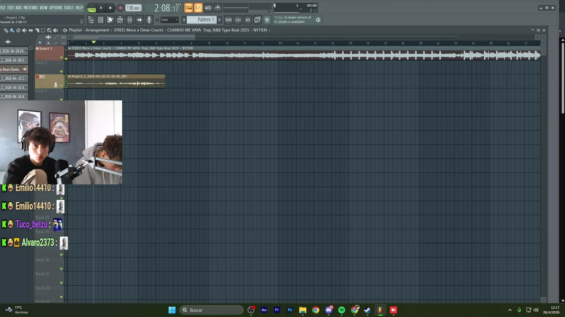Open the REC audio clip menu arrow
The width and height of the screenshot is (565, 317).
[70, 77]
